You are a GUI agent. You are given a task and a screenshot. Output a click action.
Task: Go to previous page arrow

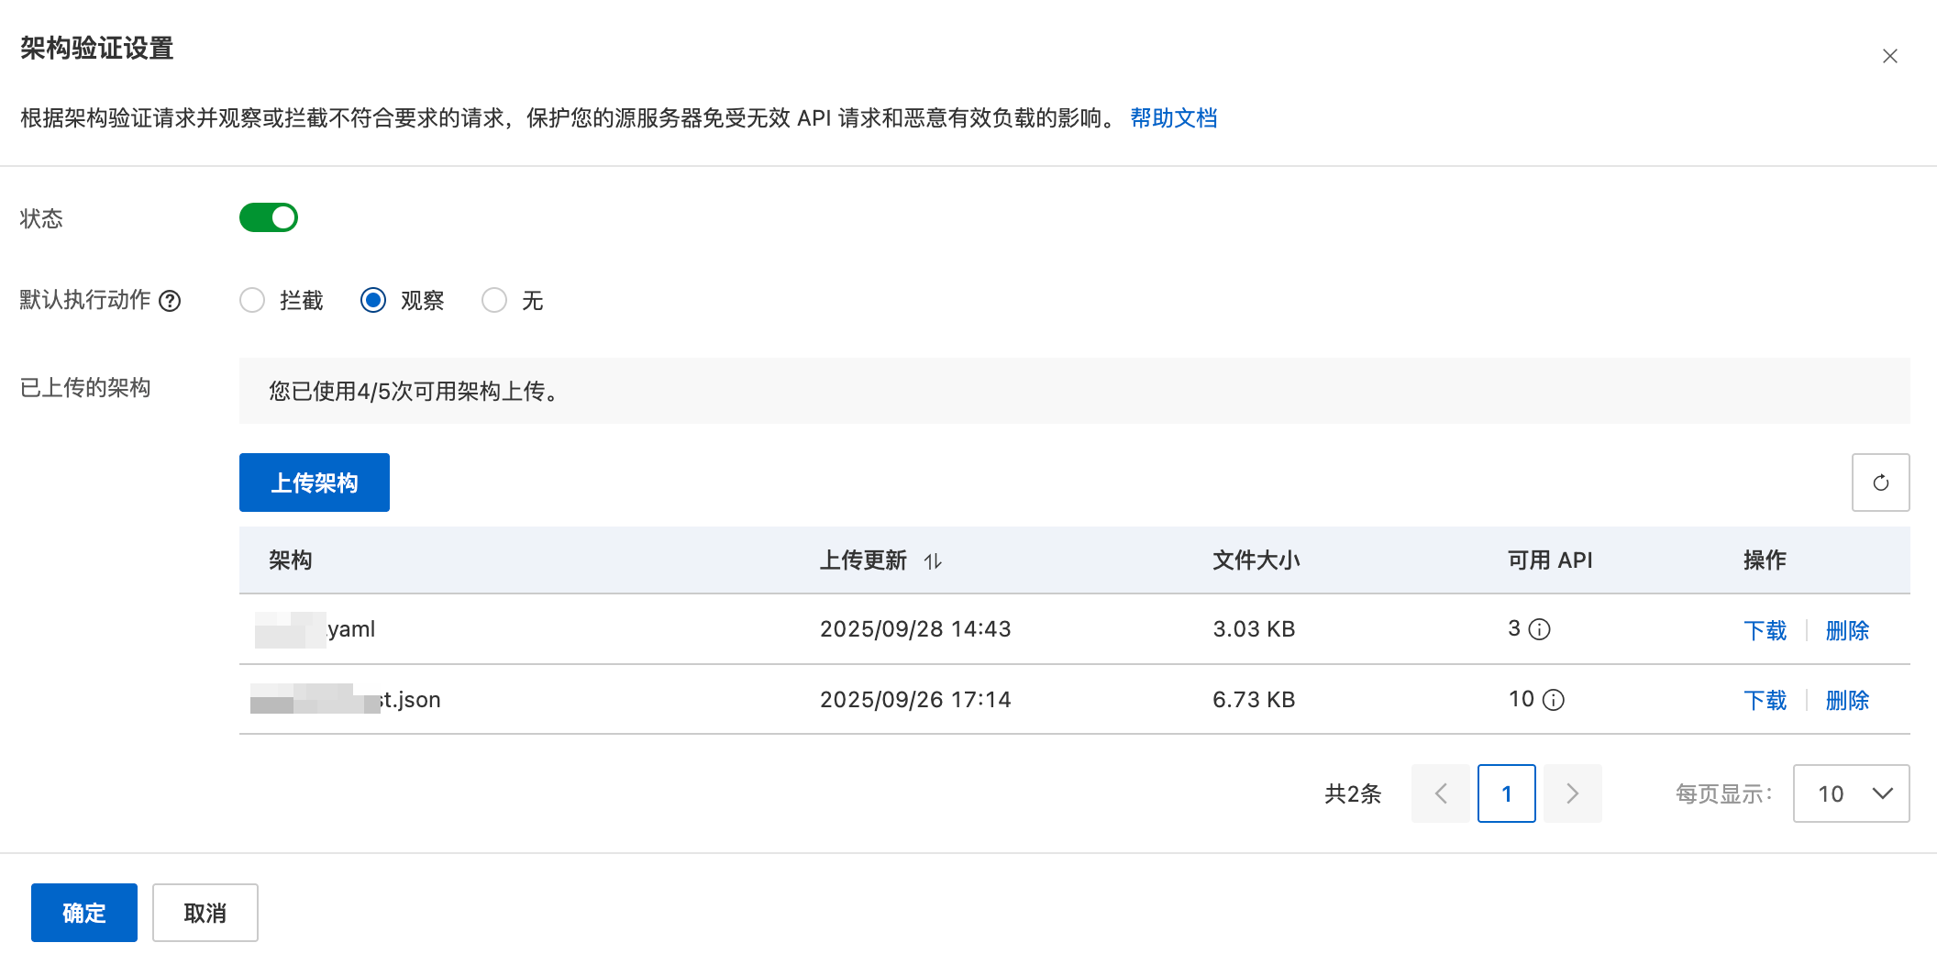(1440, 793)
